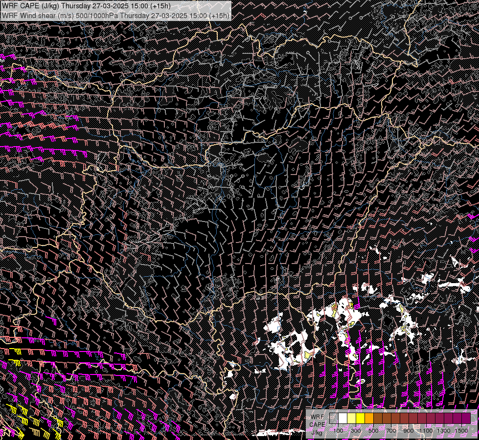This screenshot has width=479, height=440.
Task: Click the legend value 100
Action: [338, 431]
